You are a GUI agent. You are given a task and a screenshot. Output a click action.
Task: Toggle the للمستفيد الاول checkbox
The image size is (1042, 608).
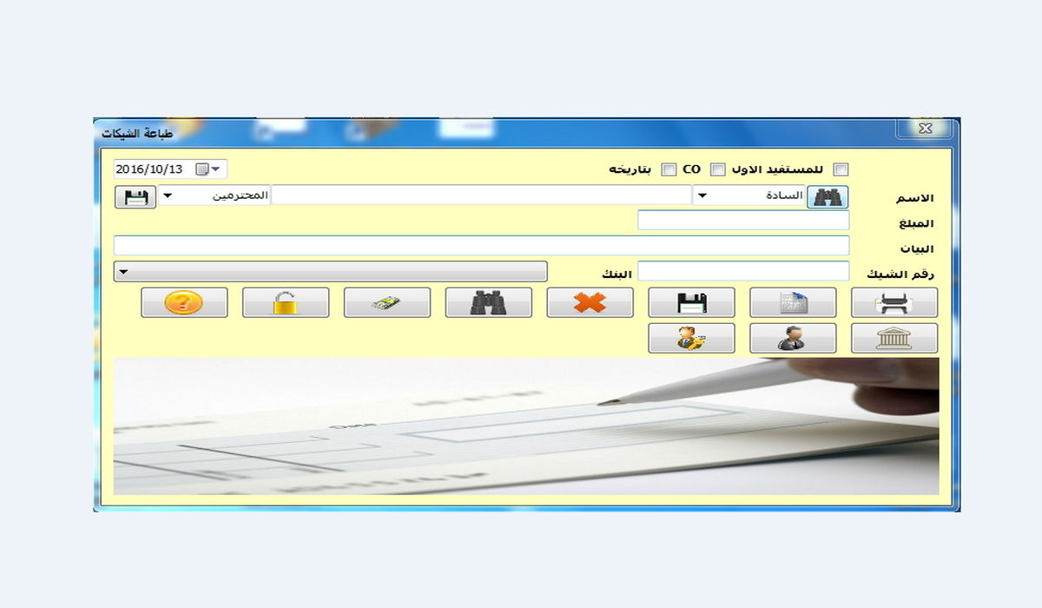841,169
